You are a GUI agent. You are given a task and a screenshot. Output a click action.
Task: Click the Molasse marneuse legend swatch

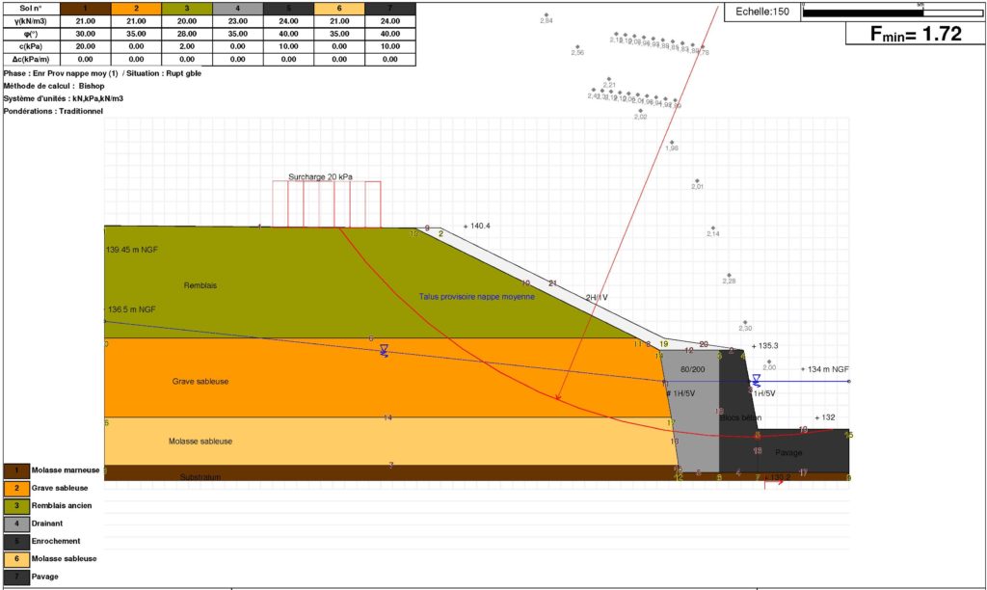coord(16,470)
